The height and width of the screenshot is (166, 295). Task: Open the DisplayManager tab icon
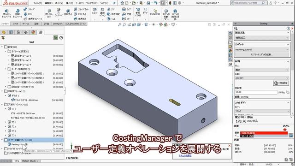coord(33,32)
